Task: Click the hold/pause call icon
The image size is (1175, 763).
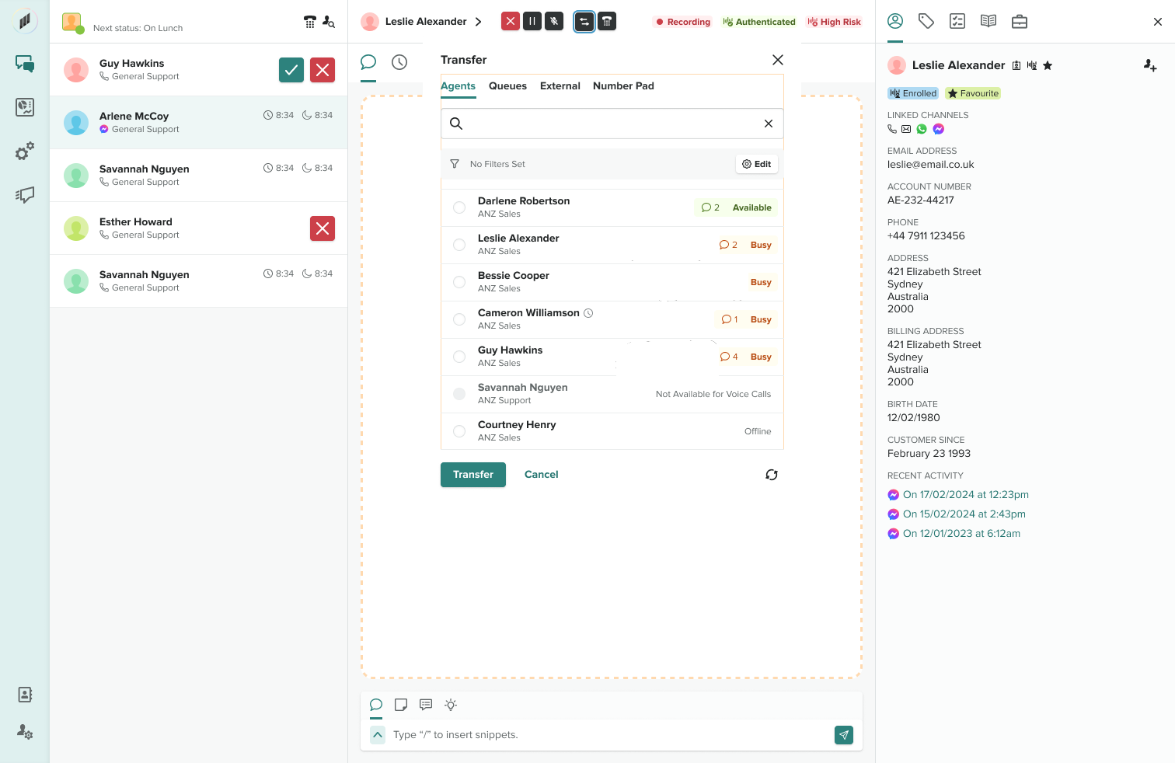Action: (x=532, y=22)
